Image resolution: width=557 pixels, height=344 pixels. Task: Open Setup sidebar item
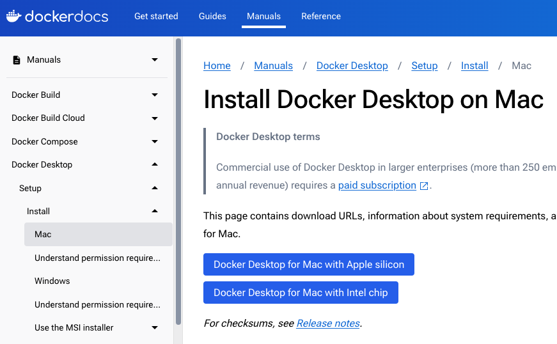coord(30,188)
